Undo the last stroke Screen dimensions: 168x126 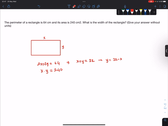point(39,6)
